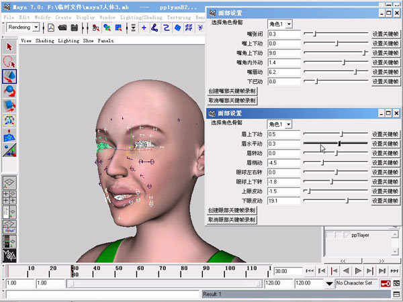Open selection mask menu arrow on status line
This screenshot has height=302, width=403.
pos(133,28)
